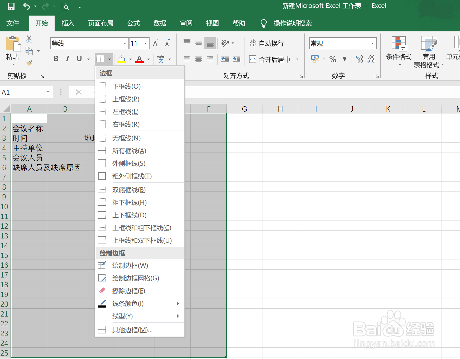Apply underline formatting

click(79, 59)
